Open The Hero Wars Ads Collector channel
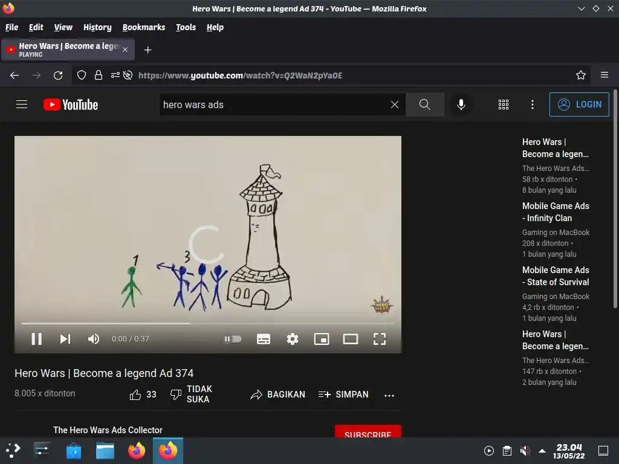Viewport: 619px width, 464px height. (108, 430)
